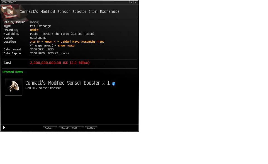Accept the contract
This screenshot has width=268, height=164.
[50, 128]
